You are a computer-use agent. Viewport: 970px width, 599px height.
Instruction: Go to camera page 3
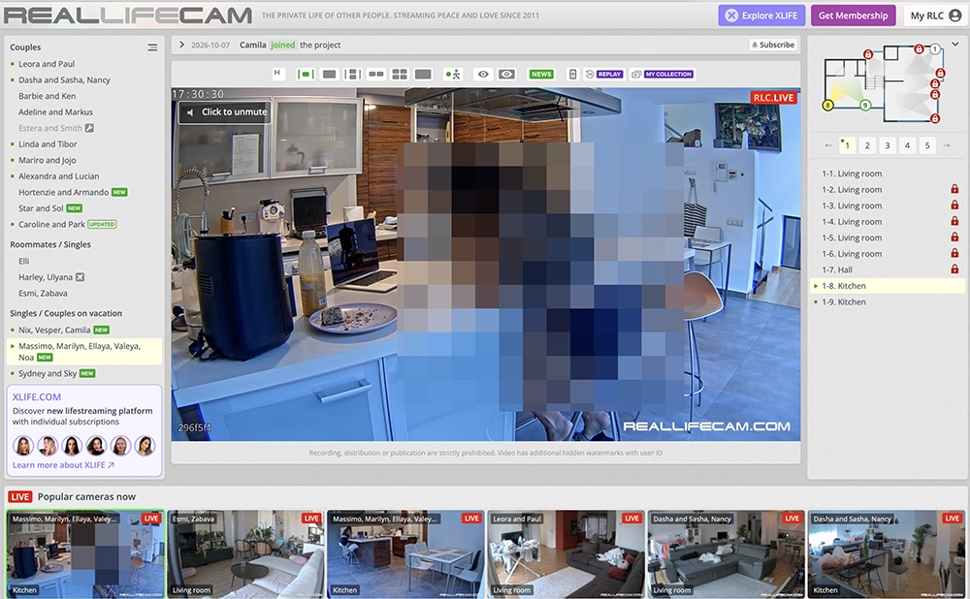pyautogui.click(x=888, y=145)
